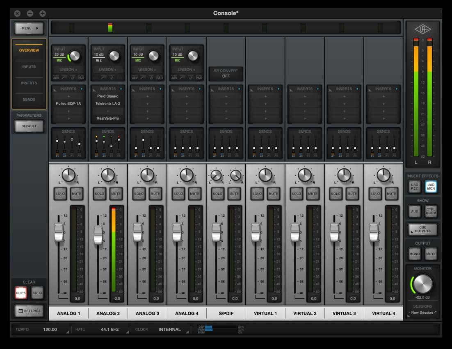Click the first empty insert slot on Analog 3
The width and height of the screenshot is (452, 349).
pyautogui.click(x=147, y=96)
